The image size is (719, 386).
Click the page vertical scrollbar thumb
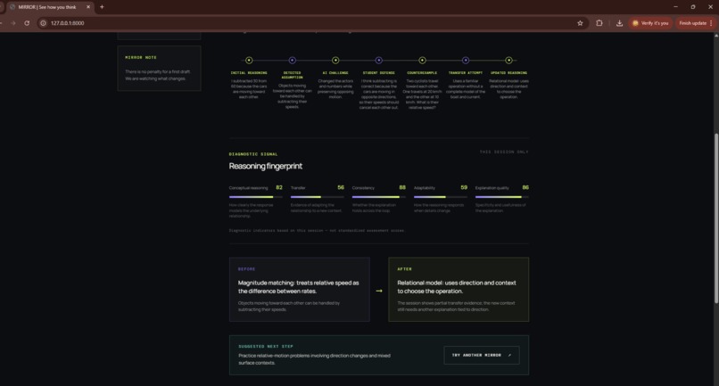[716, 218]
